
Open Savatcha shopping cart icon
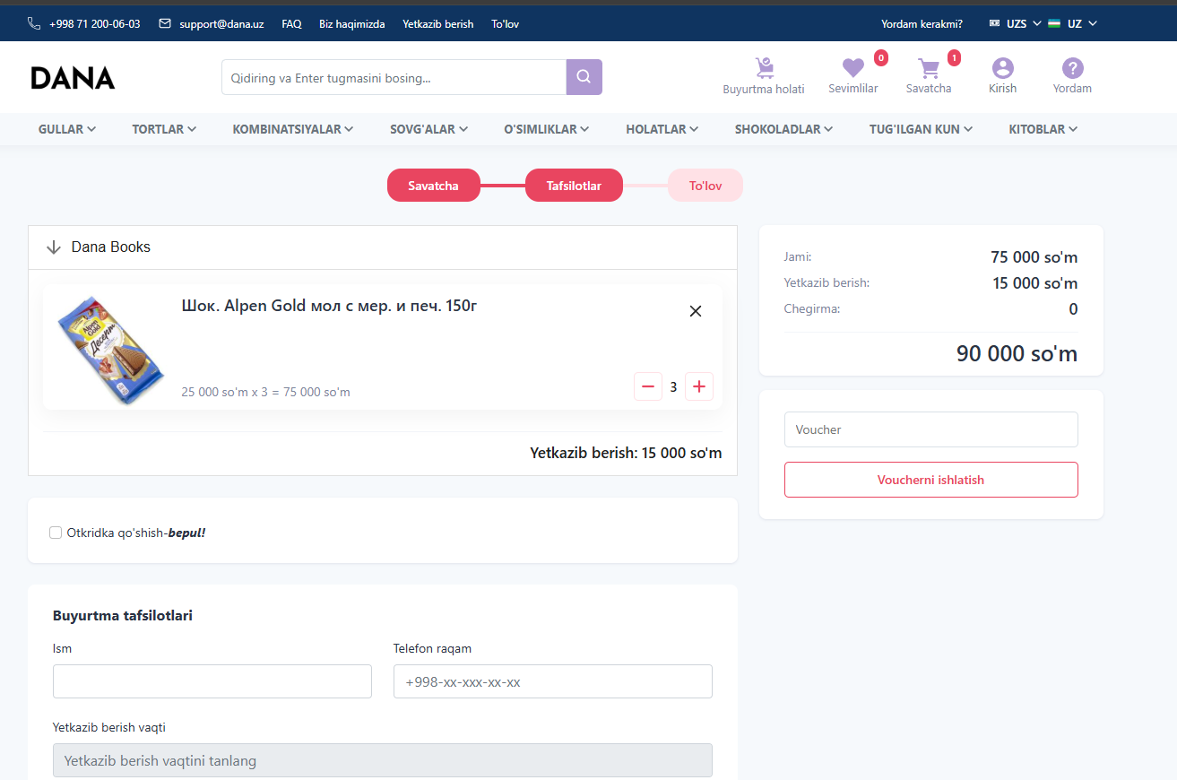929,68
